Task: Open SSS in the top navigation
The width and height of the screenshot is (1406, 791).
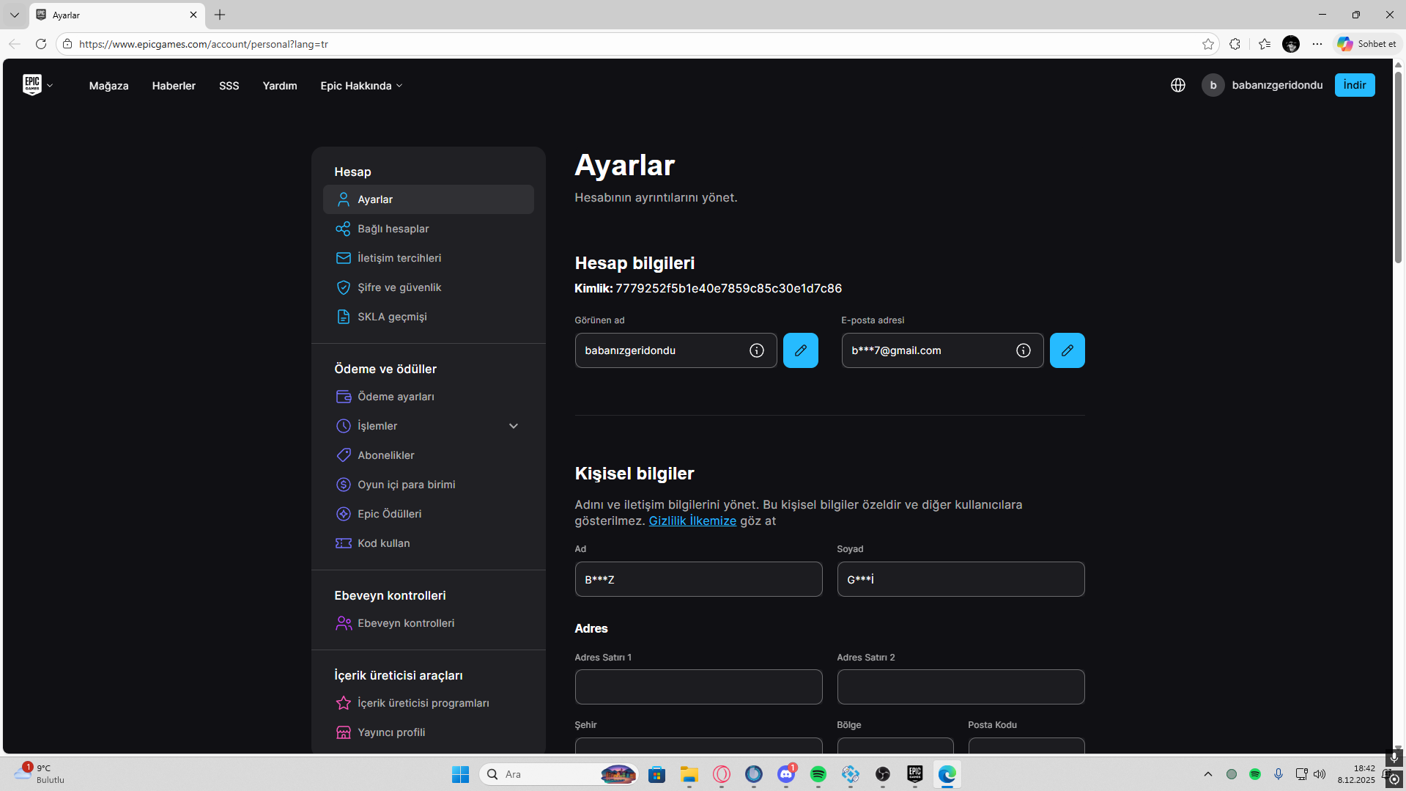Action: [229, 86]
